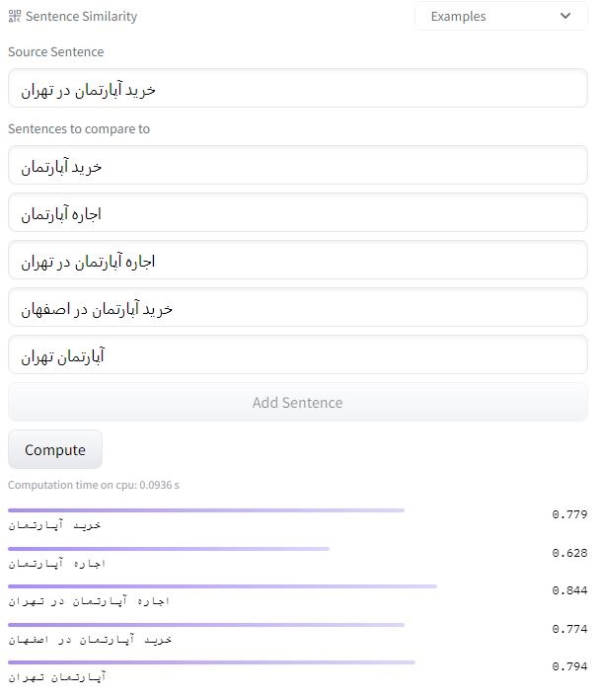Screen dimensions: 602x698
Task: Click the 0.779 similarity result bar
Action: (206, 510)
